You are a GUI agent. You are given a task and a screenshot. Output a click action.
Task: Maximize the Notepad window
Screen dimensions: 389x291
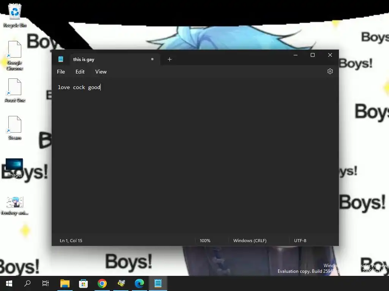(313, 55)
